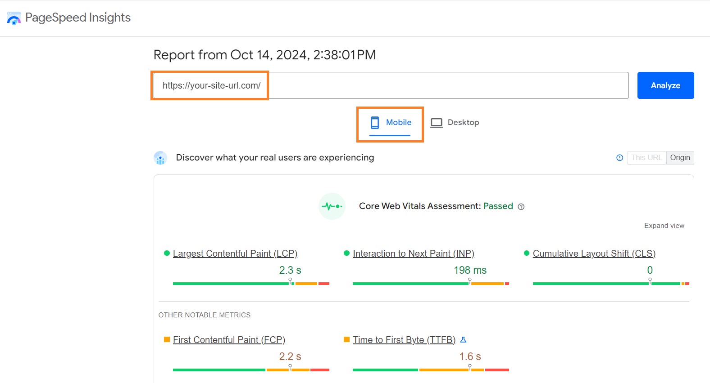Click the CLS distribution bar

611,284
